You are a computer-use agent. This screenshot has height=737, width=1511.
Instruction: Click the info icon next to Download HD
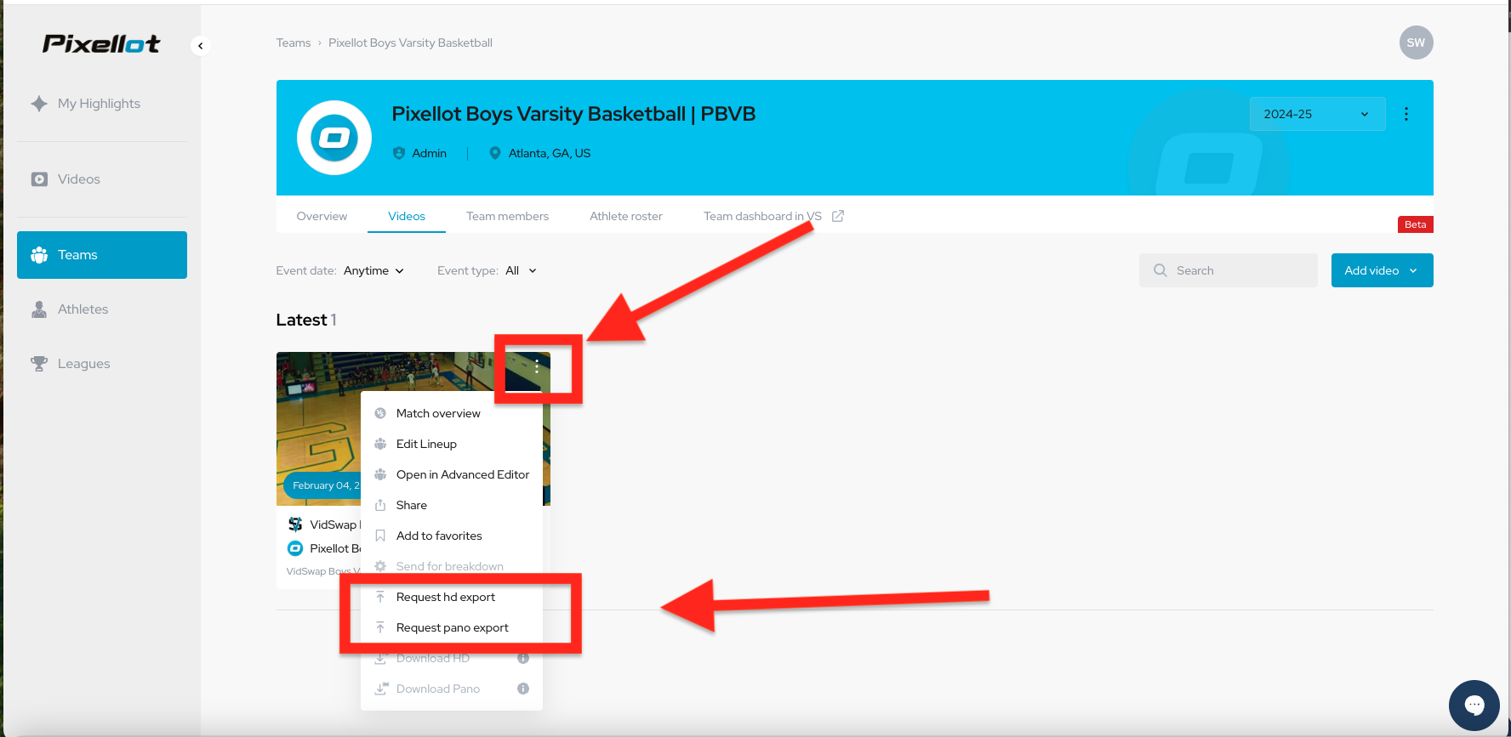click(523, 658)
